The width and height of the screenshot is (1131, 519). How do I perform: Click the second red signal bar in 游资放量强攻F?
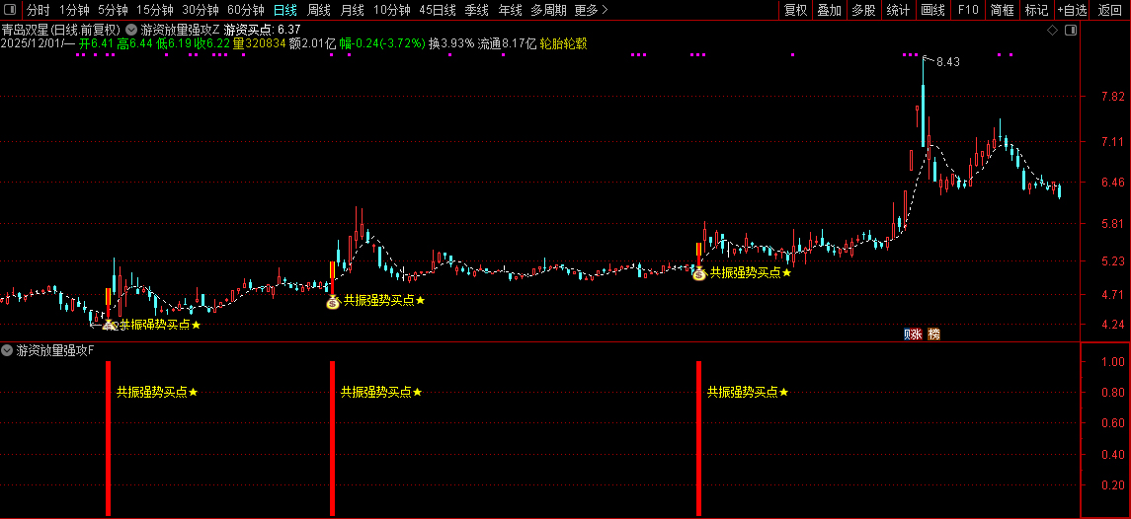click(333, 438)
